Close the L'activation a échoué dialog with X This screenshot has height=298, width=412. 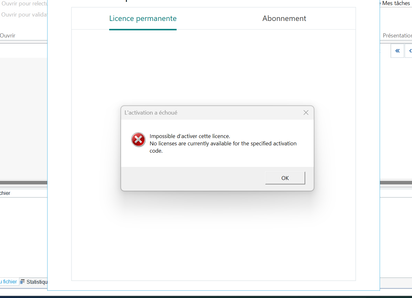coord(306,112)
